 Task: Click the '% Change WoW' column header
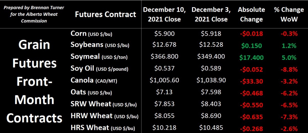(289, 14)
